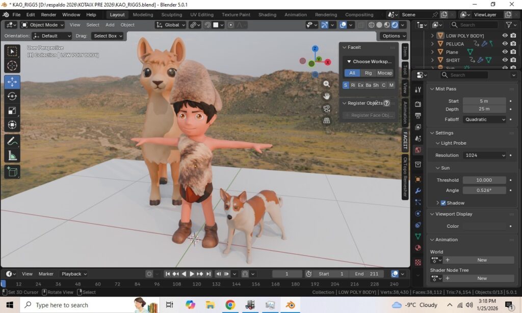Hide Plane object with eye icon
This screenshot has height=313, width=522.
(x=505, y=52)
